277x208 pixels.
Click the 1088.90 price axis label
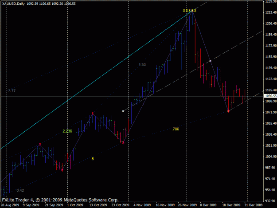click(x=271, y=101)
